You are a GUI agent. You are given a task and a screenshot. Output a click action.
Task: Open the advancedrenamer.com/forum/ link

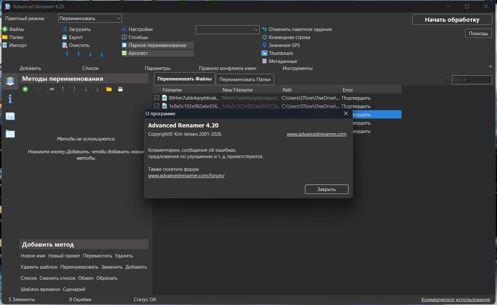186,176
